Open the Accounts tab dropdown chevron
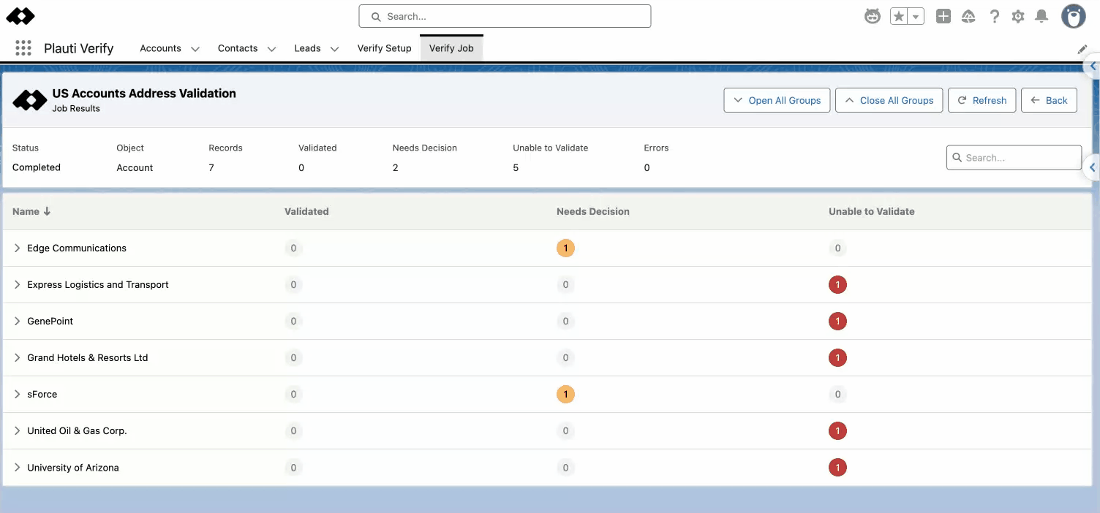 195,49
